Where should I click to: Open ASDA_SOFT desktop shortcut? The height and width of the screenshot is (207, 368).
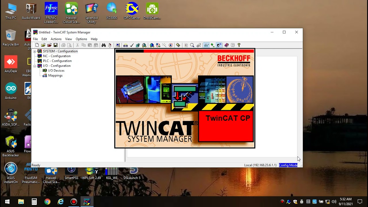pyautogui.click(x=11, y=118)
